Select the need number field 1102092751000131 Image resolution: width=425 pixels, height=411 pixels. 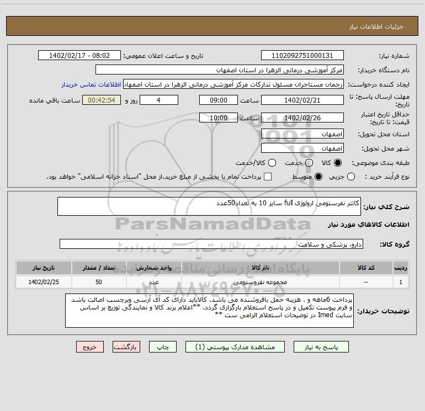(302, 56)
